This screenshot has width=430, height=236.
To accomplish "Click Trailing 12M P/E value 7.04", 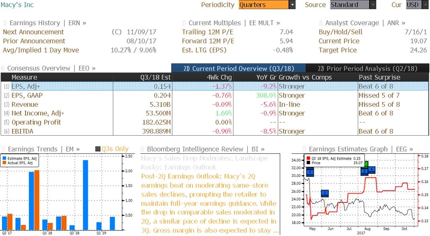I will click(286, 32).
